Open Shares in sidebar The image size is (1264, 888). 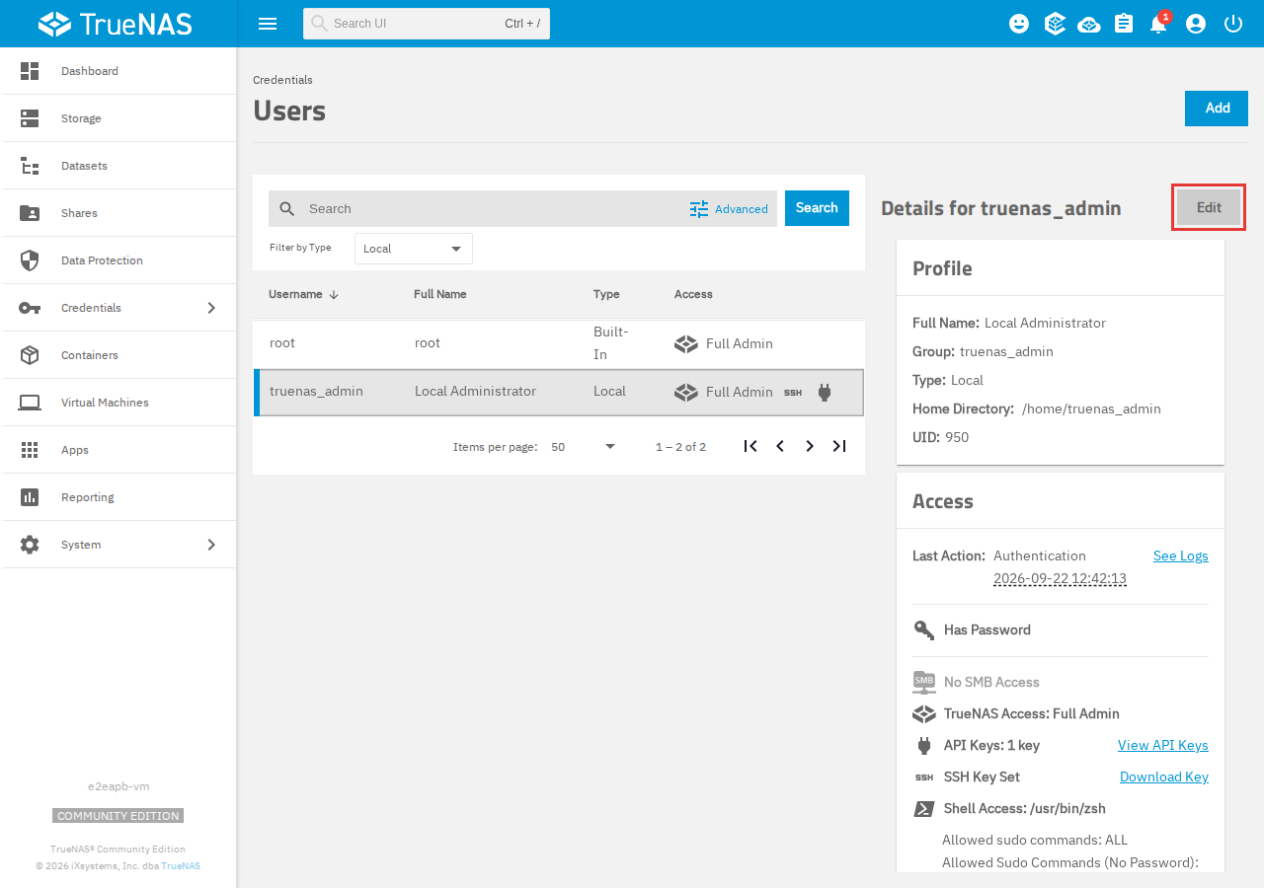(118, 213)
